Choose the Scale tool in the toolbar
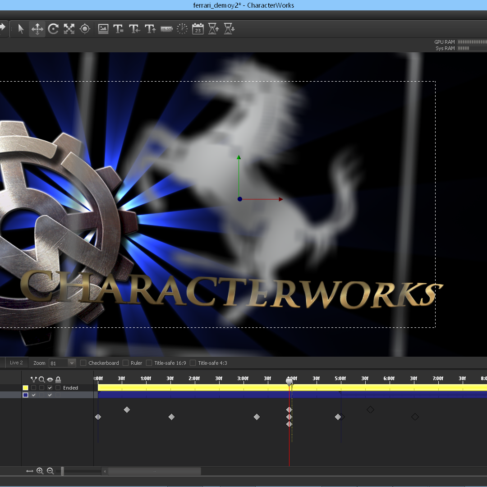The width and height of the screenshot is (487, 487). tap(69, 29)
